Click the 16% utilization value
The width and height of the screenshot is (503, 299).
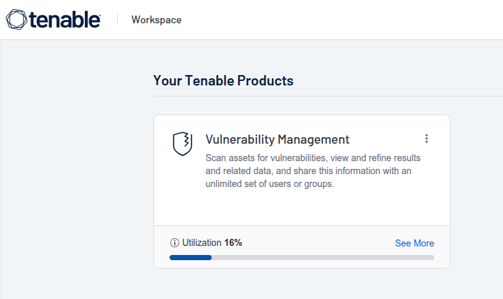233,243
